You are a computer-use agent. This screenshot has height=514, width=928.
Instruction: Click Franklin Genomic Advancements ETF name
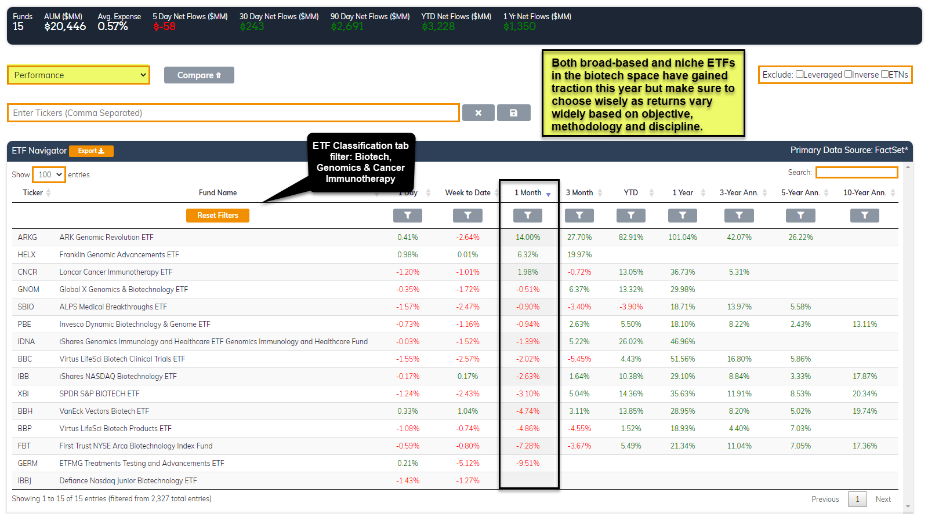tap(119, 255)
